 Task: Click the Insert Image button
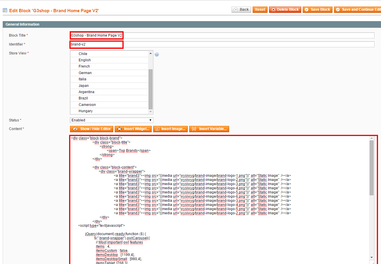click(x=170, y=129)
